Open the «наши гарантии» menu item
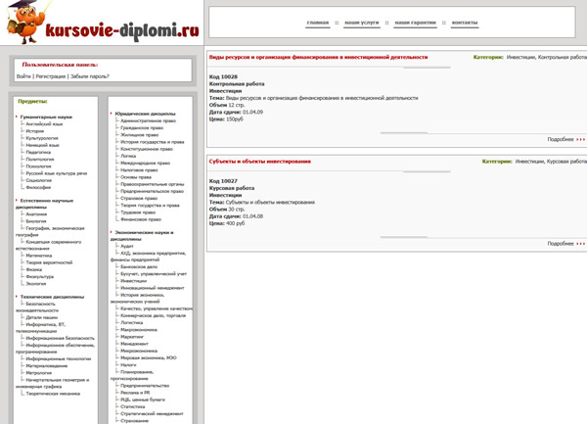Screen dimensions: 587x424 pos(415,23)
